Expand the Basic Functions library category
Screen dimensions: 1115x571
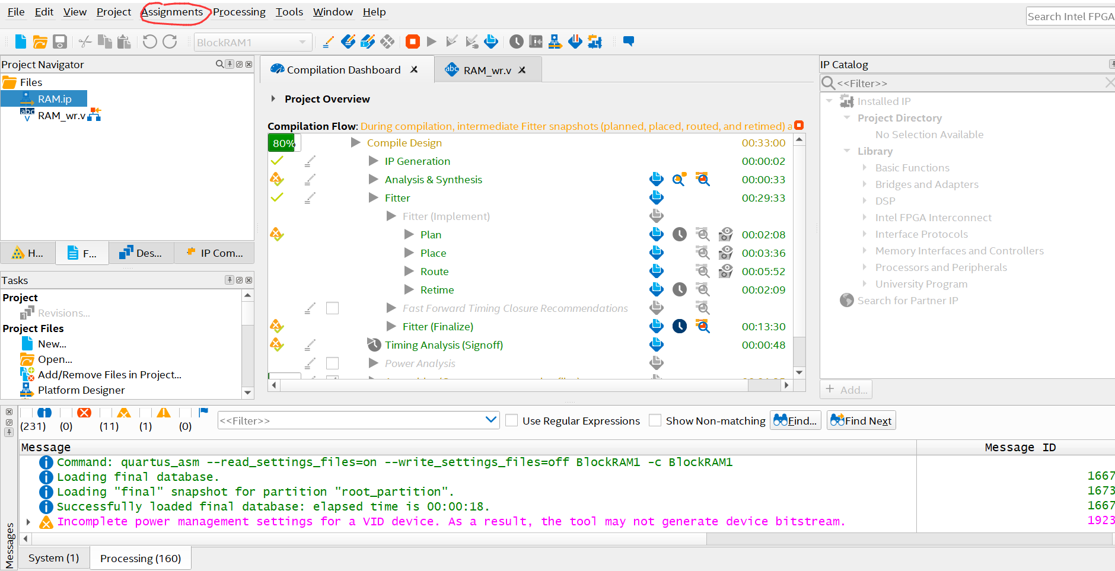pyautogui.click(x=864, y=168)
